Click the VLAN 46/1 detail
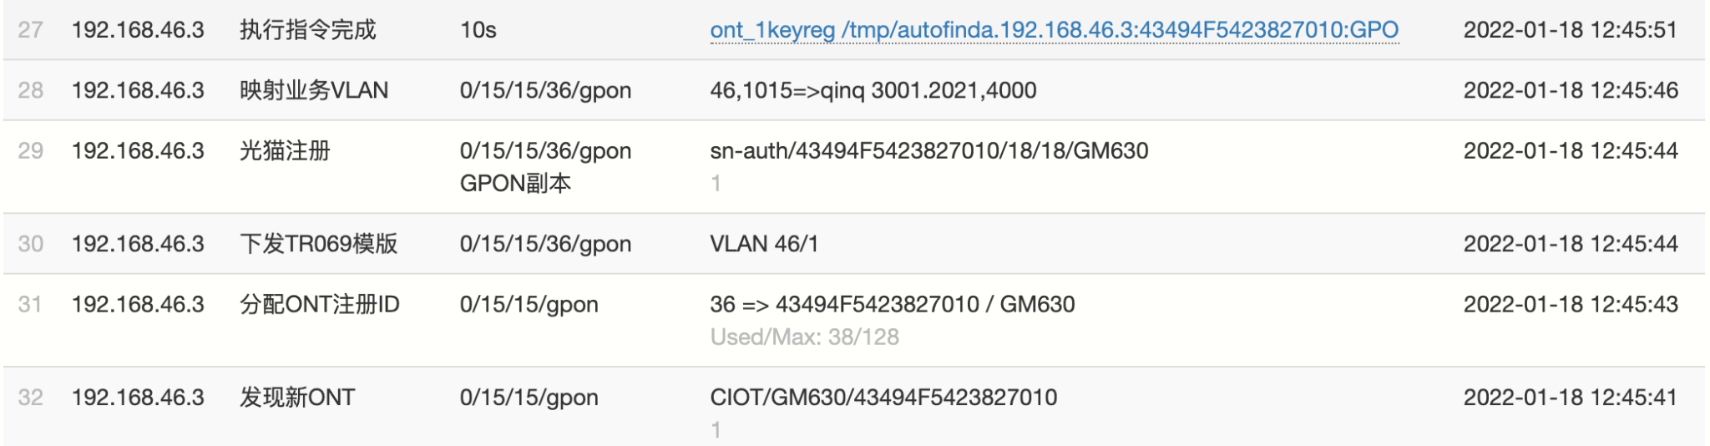Viewport: 1710px width, 446px height. point(763,244)
